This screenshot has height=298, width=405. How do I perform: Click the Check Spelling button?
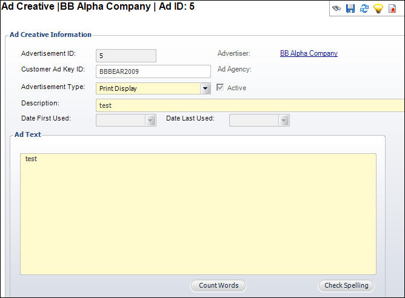[346, 286]
